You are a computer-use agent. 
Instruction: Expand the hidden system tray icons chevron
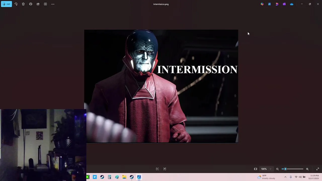coord(285,177)
